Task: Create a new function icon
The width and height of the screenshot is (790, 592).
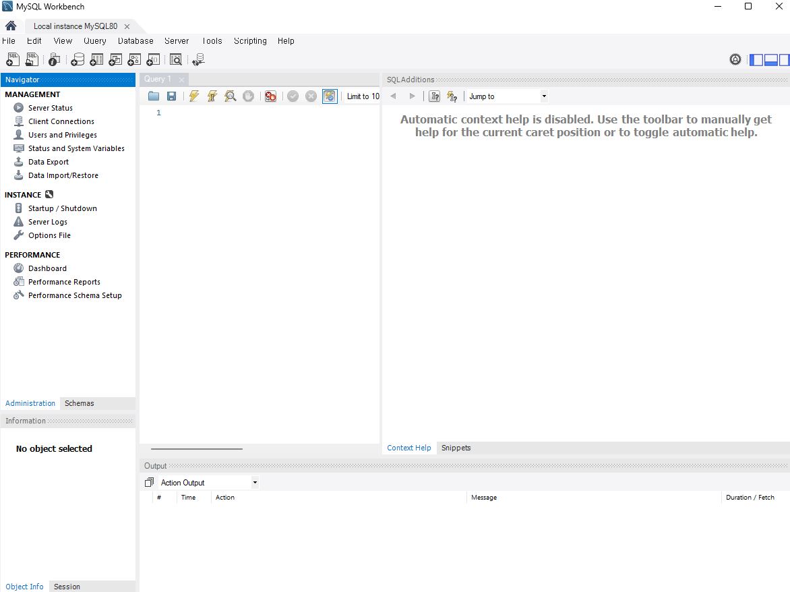Action: [152, 59]
